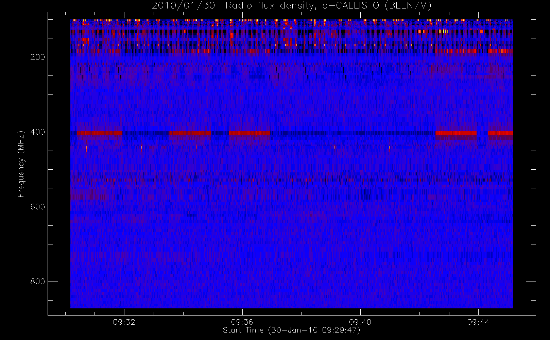Click the '400' frequency tick label

[x=38, y=132]
